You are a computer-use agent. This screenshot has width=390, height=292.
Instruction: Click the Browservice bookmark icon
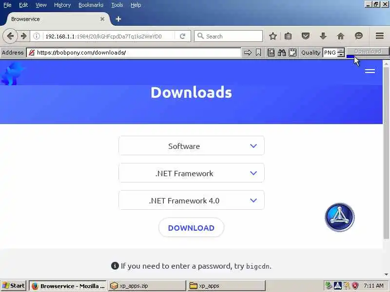[x=258, y=53]
